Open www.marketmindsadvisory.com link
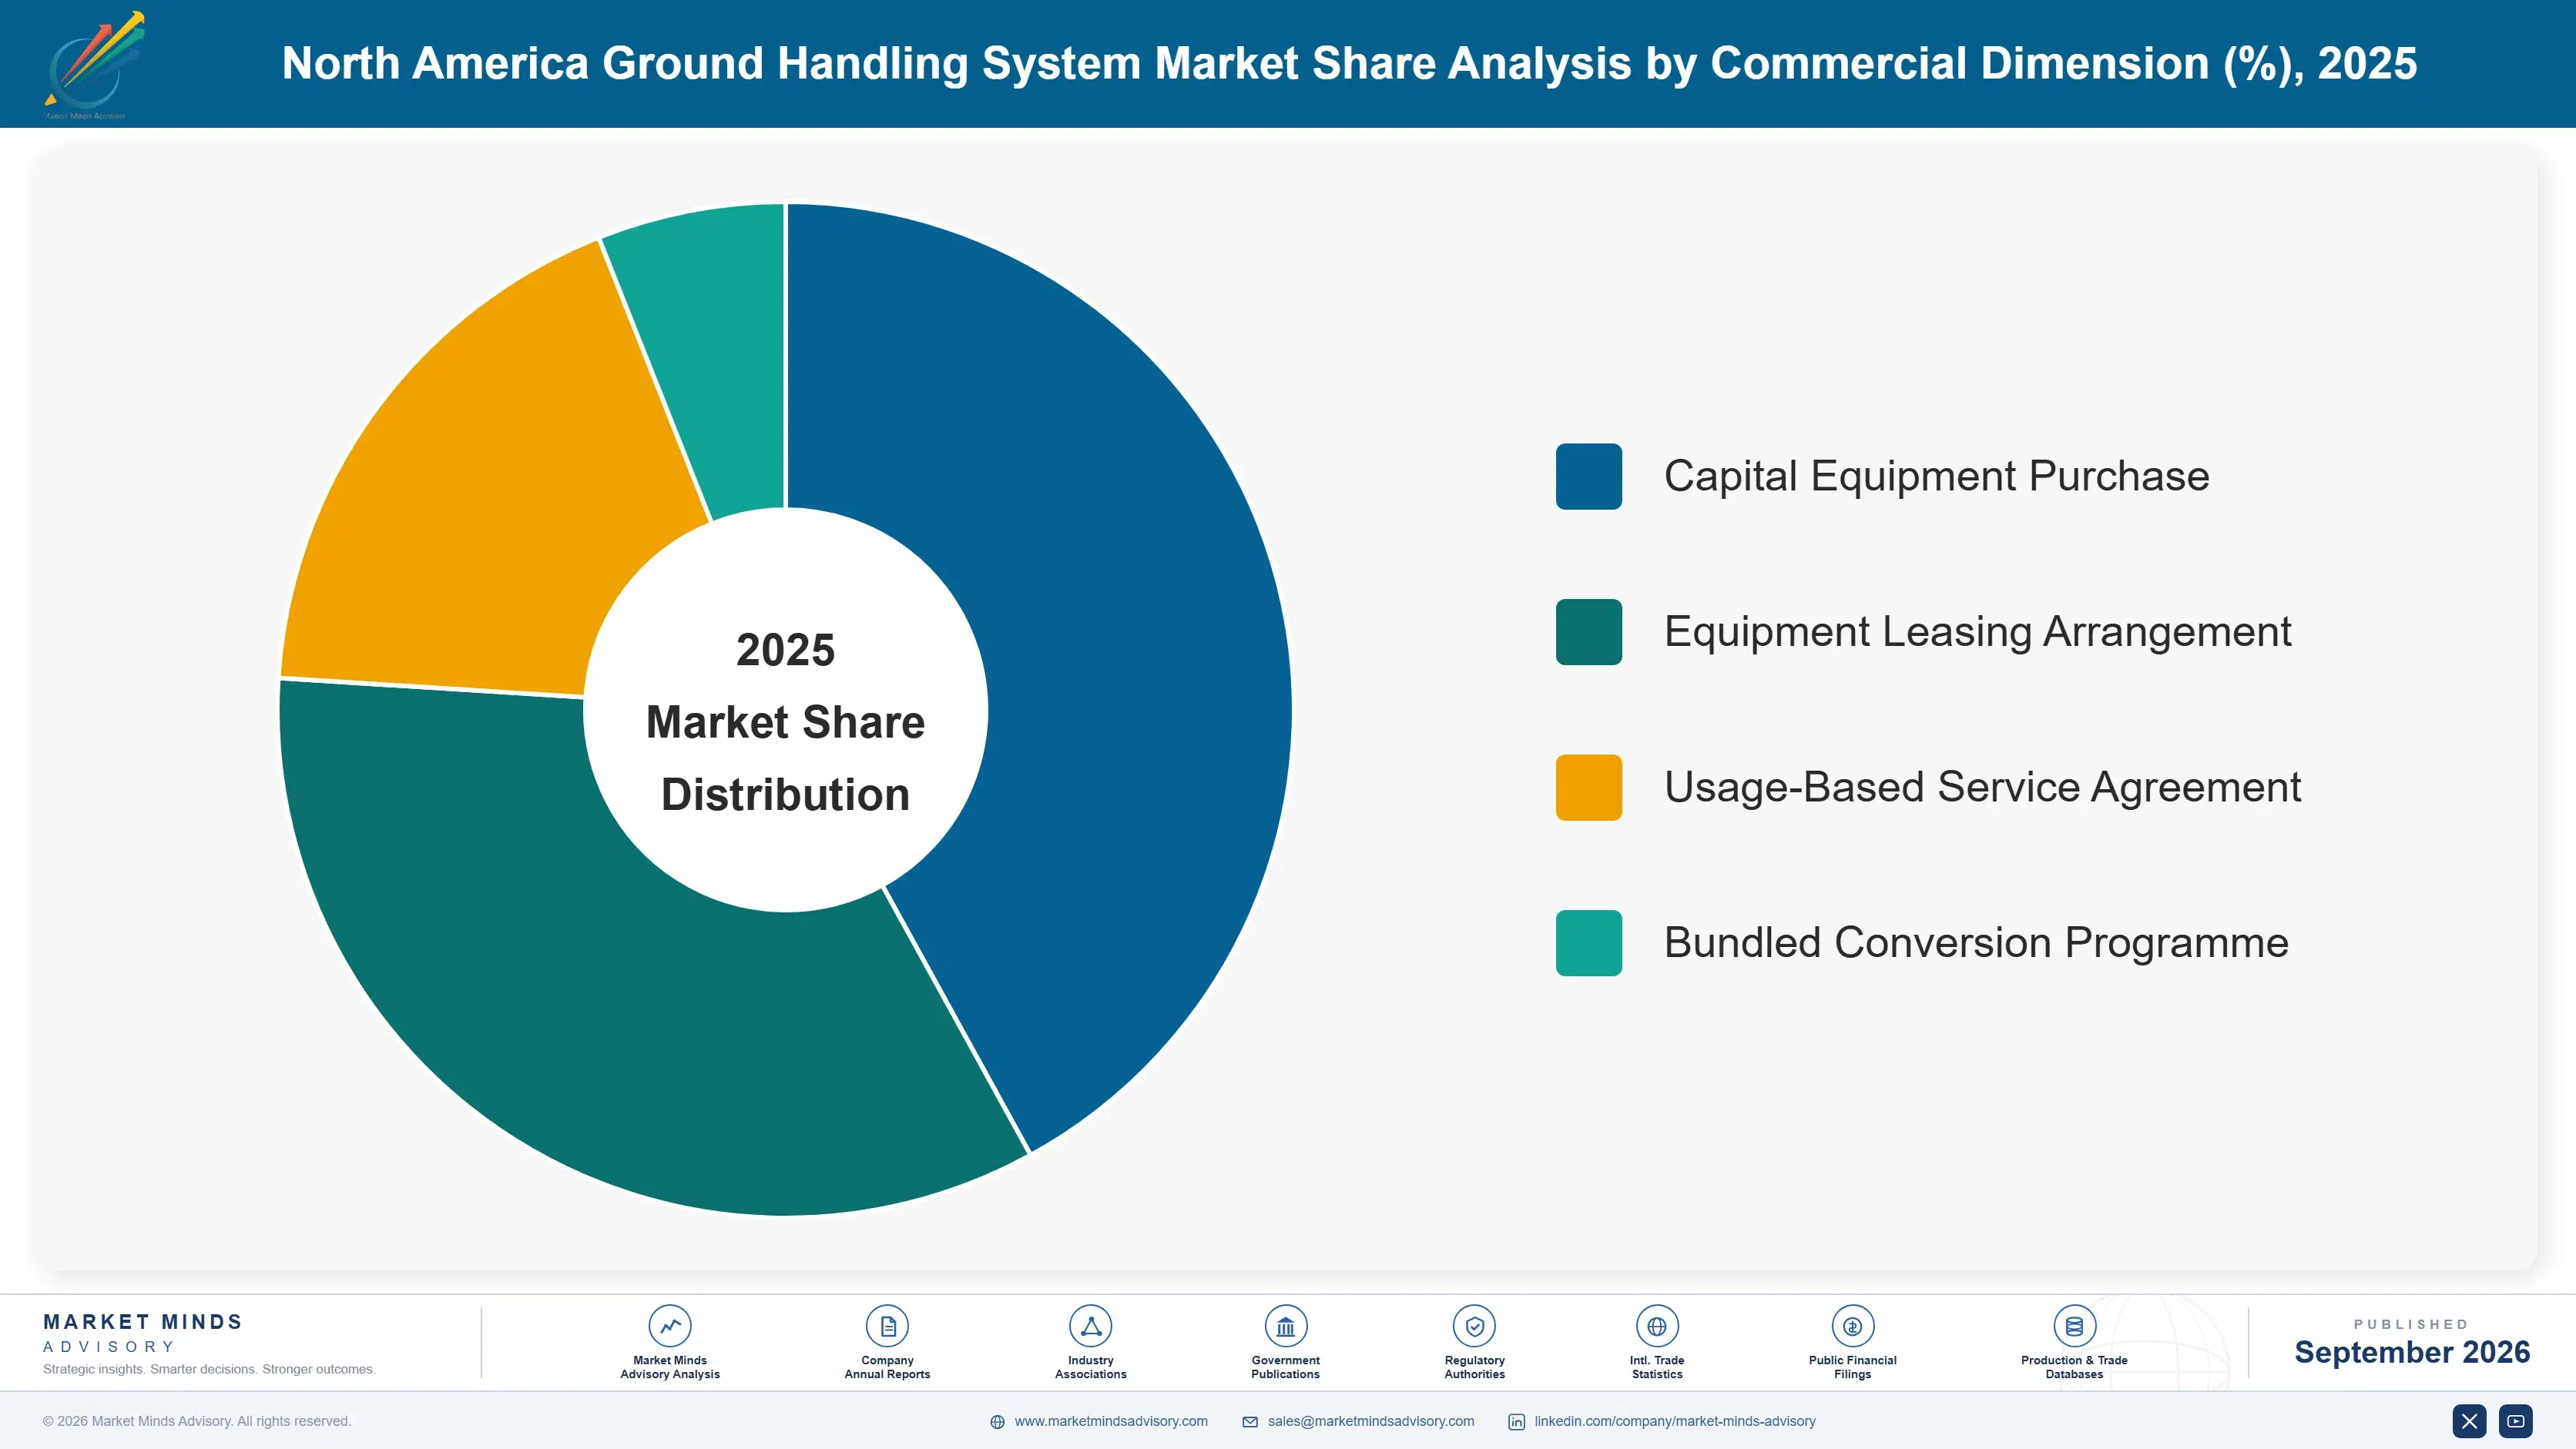Image resolution: width=2576 pixels, height=1449 pixels. tap(1111, 1421)
